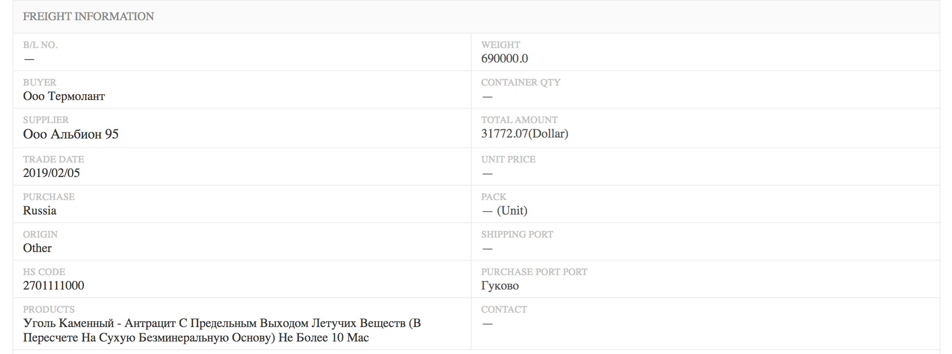Select the weight value 690000.0

(504, 59)
